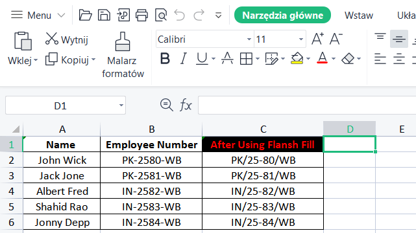Select the cell IN/25-82/WB
Viewport: 416px width, 233px height.
click(x=263, y=191)
